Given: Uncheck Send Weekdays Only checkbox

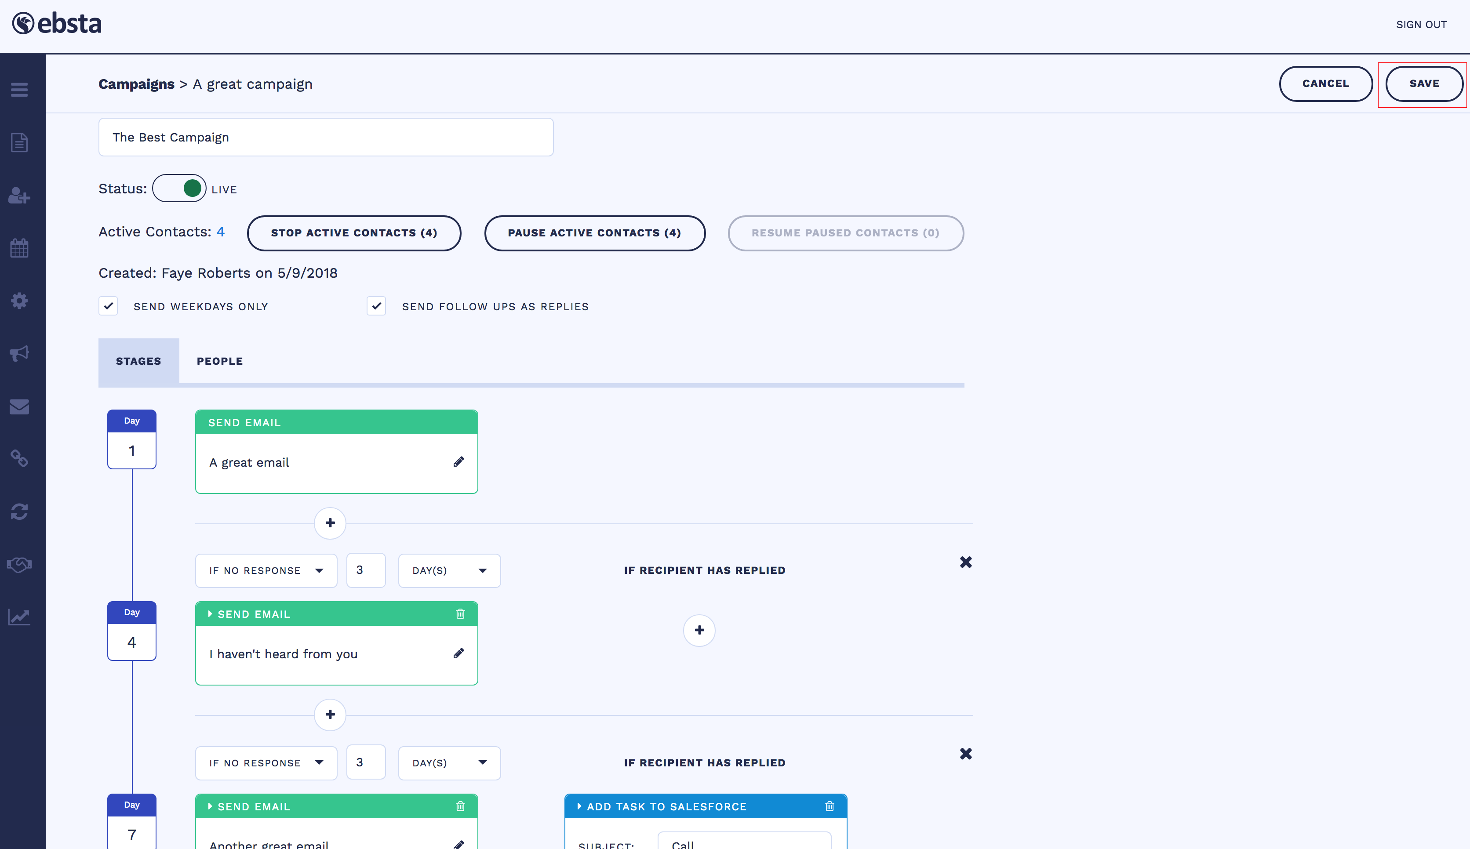Looking at the screenshot, I should (x=108, y=306).
